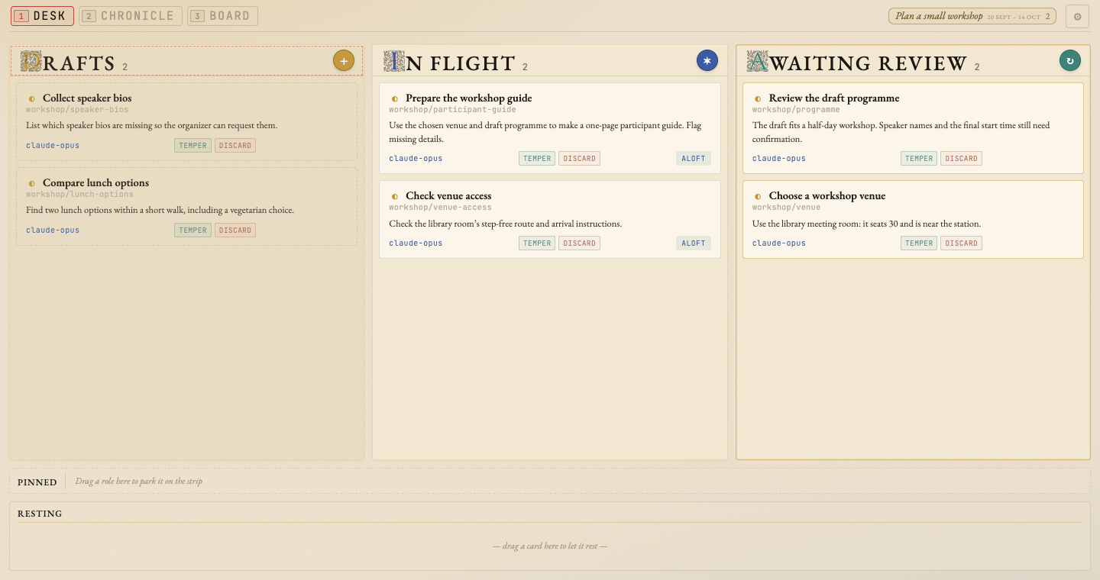This screenshot has height=580, width=1100.
Task: Discard the Compare lunch options card
Action: (235, 230)
